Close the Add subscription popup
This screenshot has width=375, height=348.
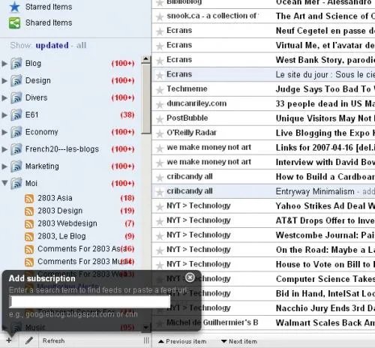190,277
